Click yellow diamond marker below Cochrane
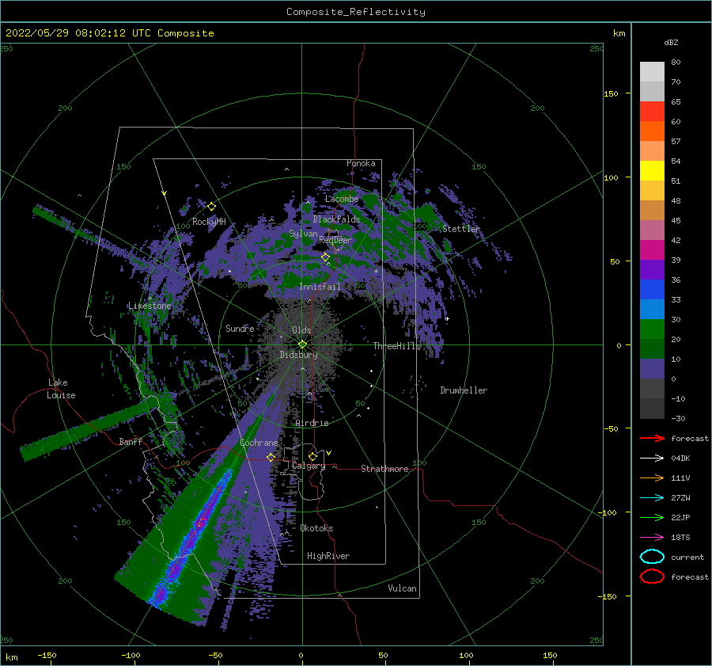This screenshot has height=666, width=712. tap(271, 457)
